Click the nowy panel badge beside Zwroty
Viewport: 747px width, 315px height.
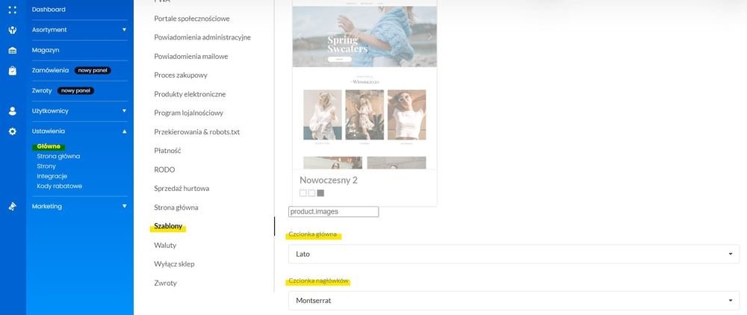point(75,90)
